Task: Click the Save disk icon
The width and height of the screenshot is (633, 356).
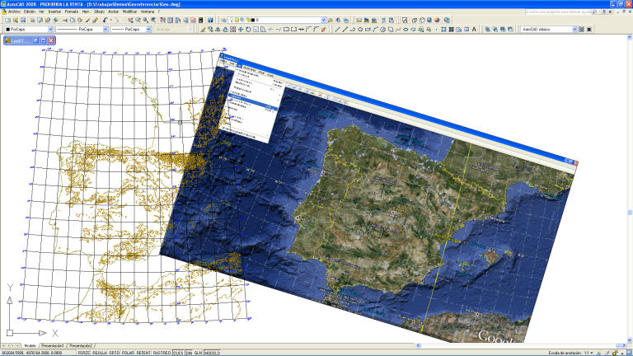Action: (23, 20)
